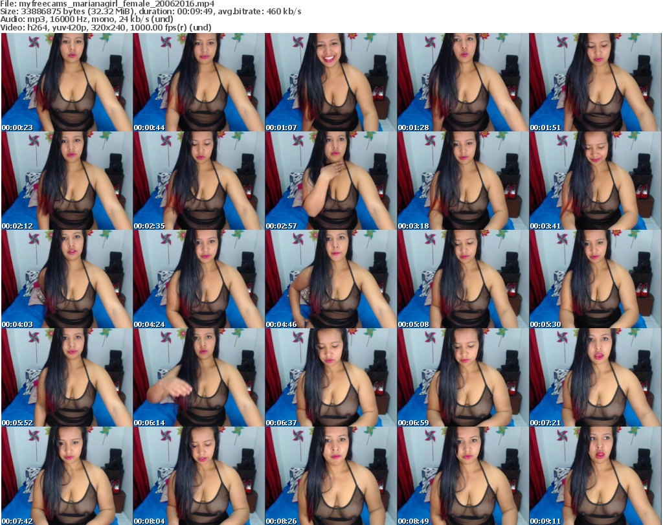
Task: Click the thumbnail labeled 00:05:30
Action: 595,280
